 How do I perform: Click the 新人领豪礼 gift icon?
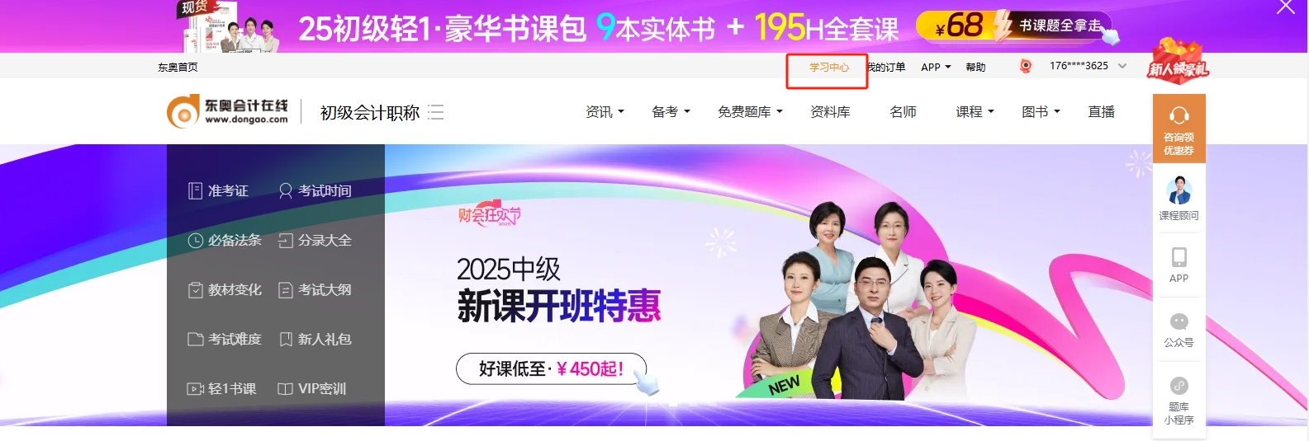1179,61
